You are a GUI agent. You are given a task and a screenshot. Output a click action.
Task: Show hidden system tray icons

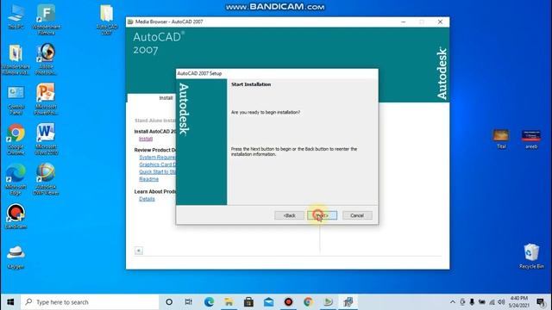point(452,302)
